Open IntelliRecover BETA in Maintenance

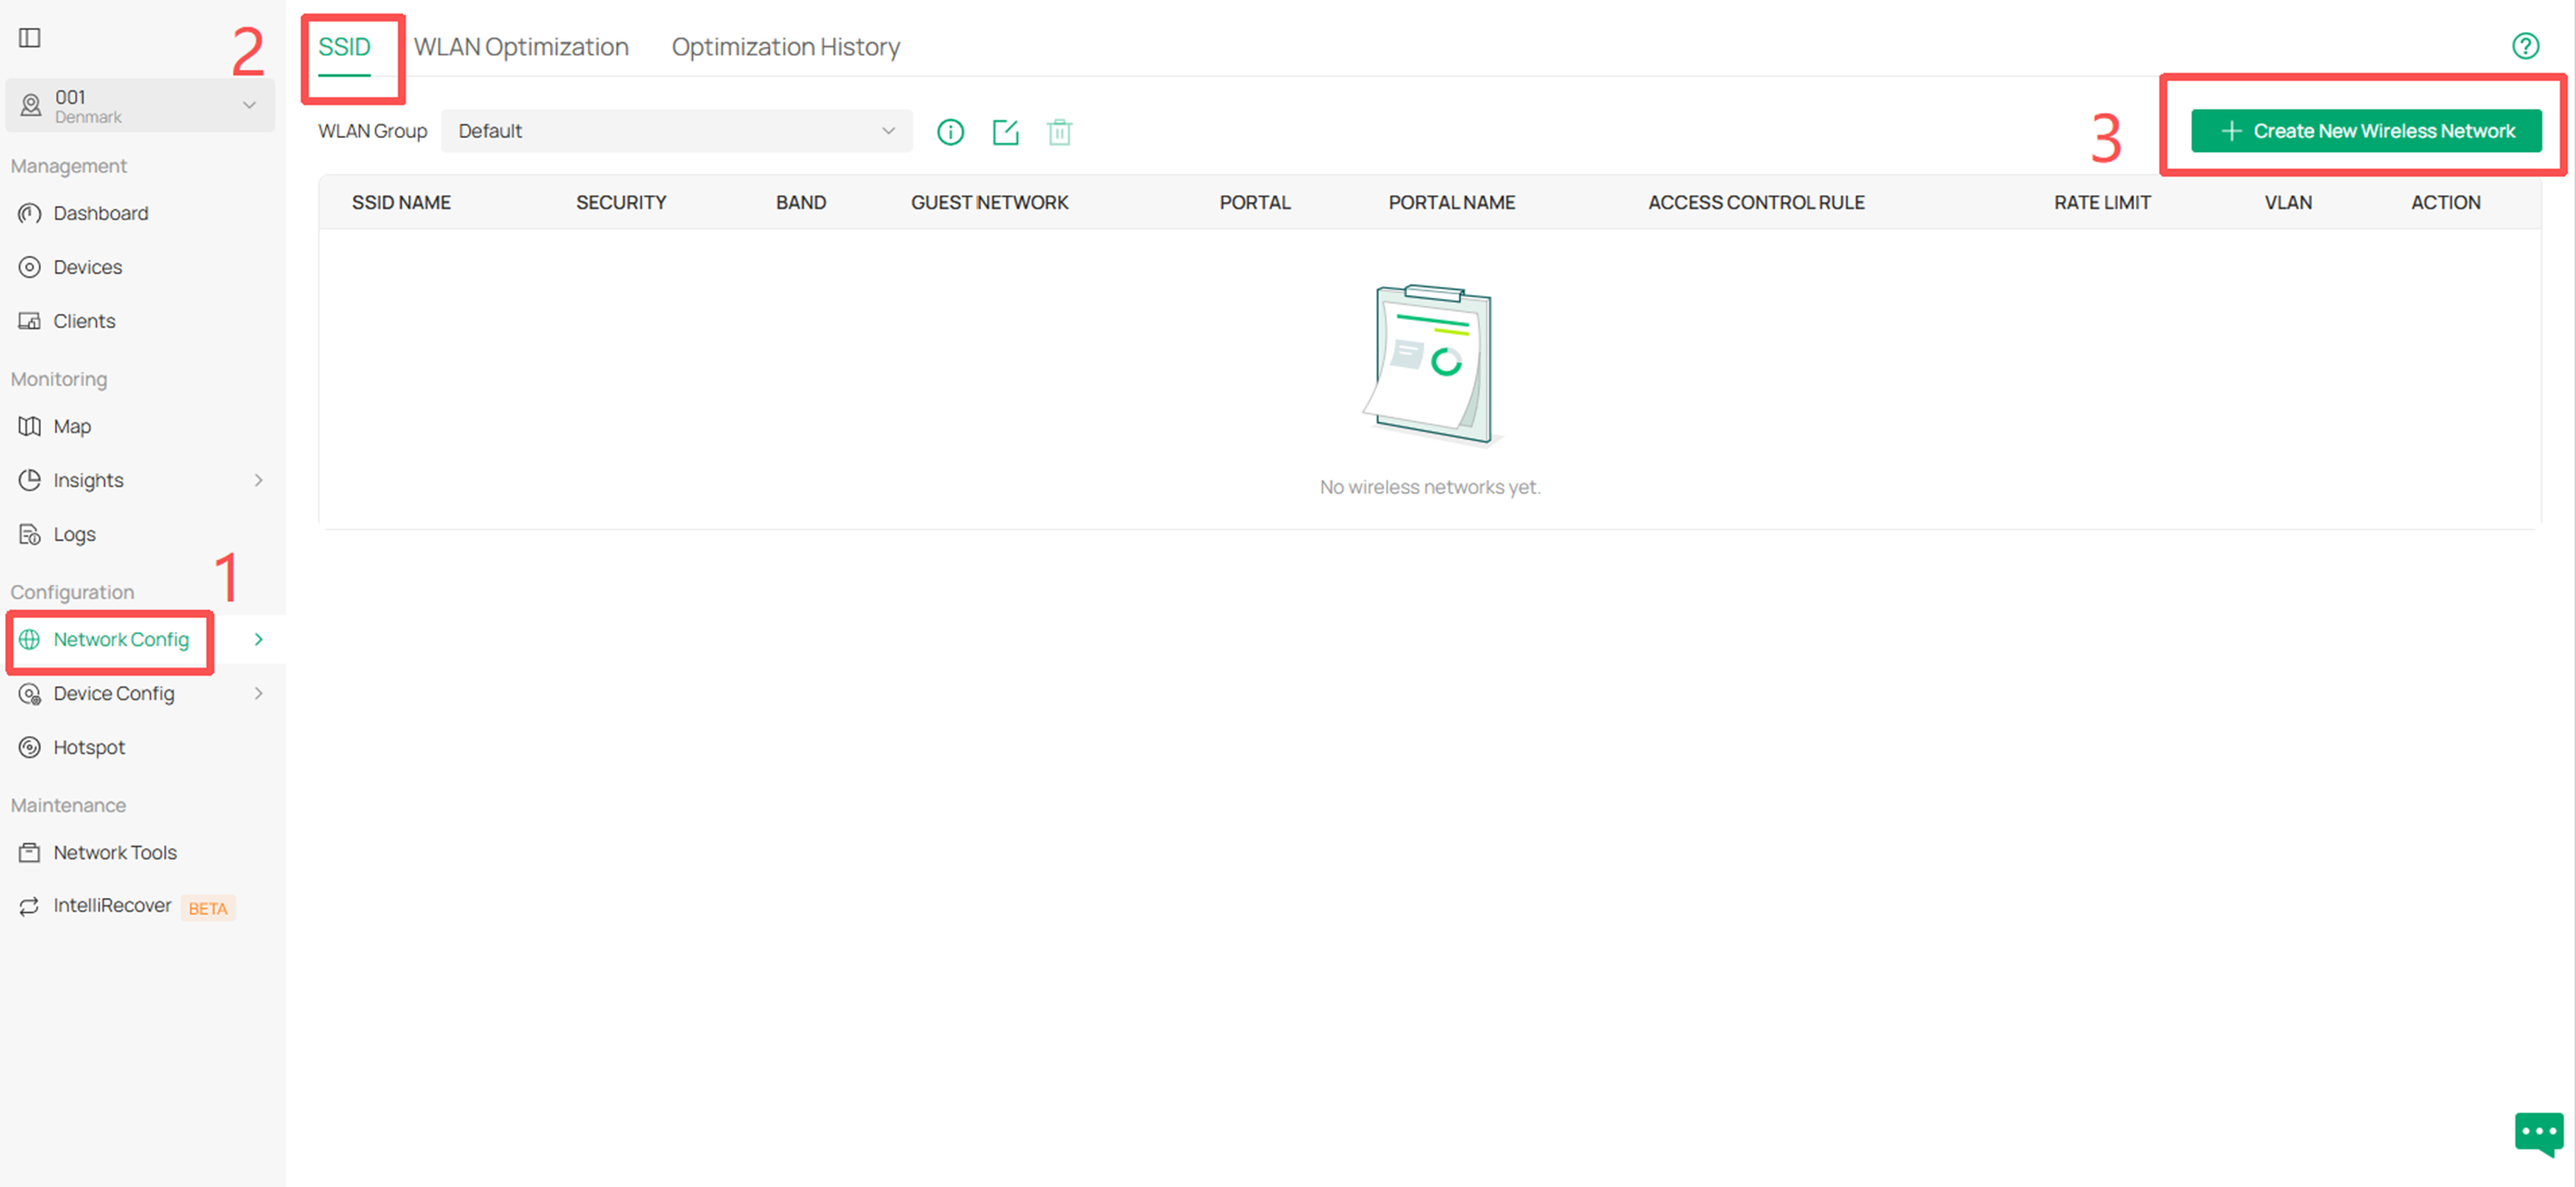pyautogui.click(x=112, y=905)
